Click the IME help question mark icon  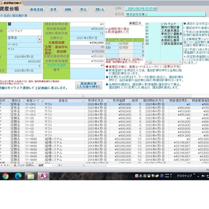click(162, 176)
